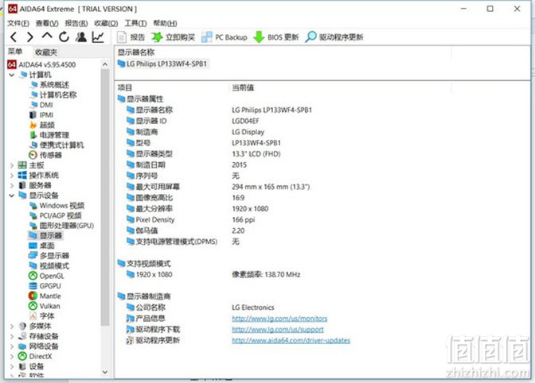Select DMI in the tree
The height and width of the screenshot is (383, 535).
click(x=41, y=105)
